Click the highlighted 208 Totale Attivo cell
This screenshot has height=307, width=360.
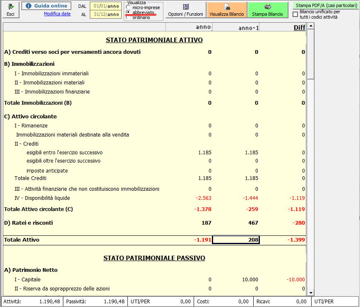click(236, 240)
